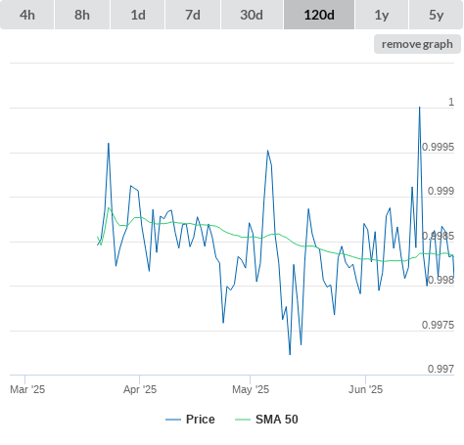
Task: Click the Jun '25 axis label
Action: tap(365, 389)
